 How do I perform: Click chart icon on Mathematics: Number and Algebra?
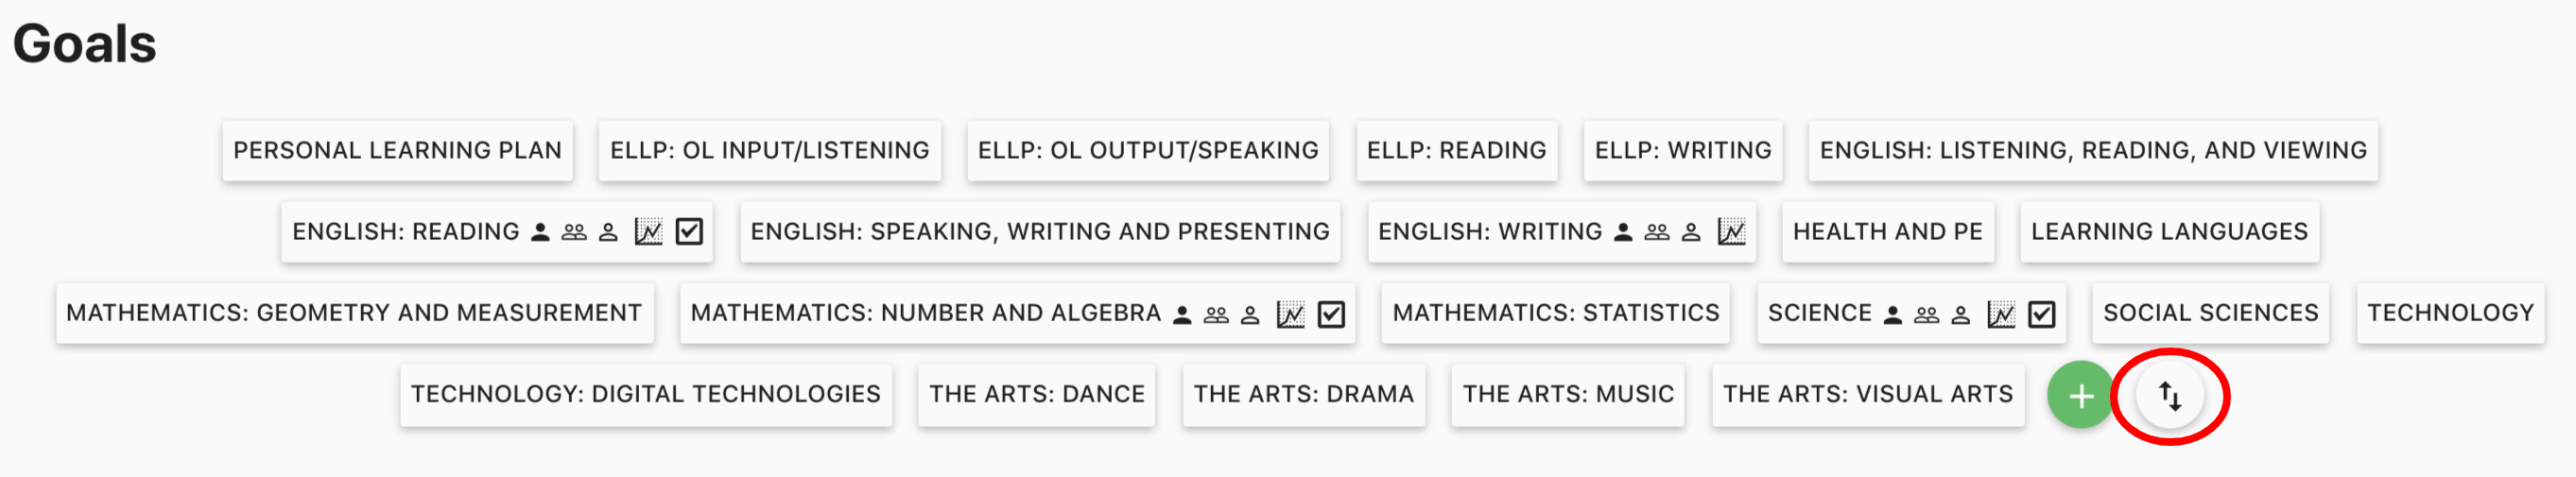coord(1290,314)
